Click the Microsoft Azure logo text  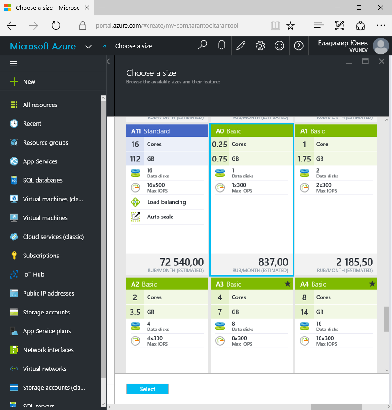click(x=43, y=46)
